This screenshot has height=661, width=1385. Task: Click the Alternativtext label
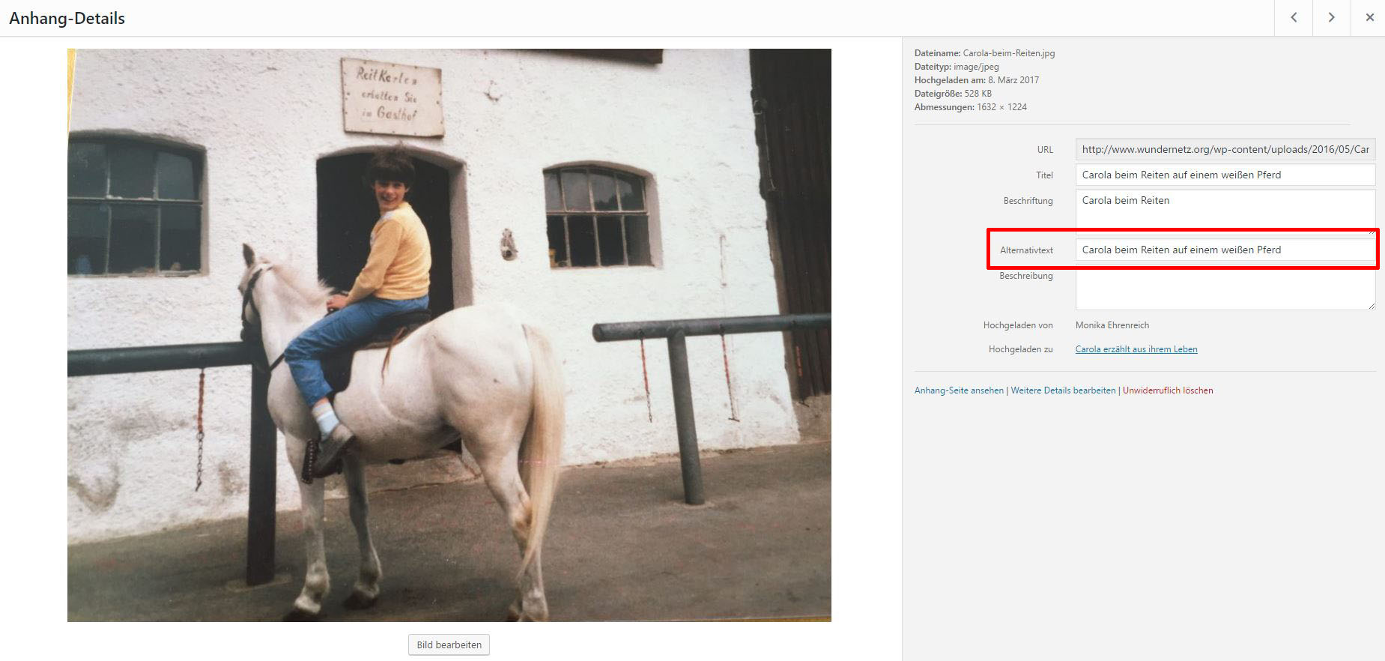[1026, 250]
